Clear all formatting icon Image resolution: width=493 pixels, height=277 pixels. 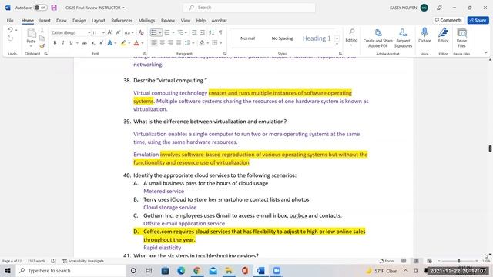point(141,32)
